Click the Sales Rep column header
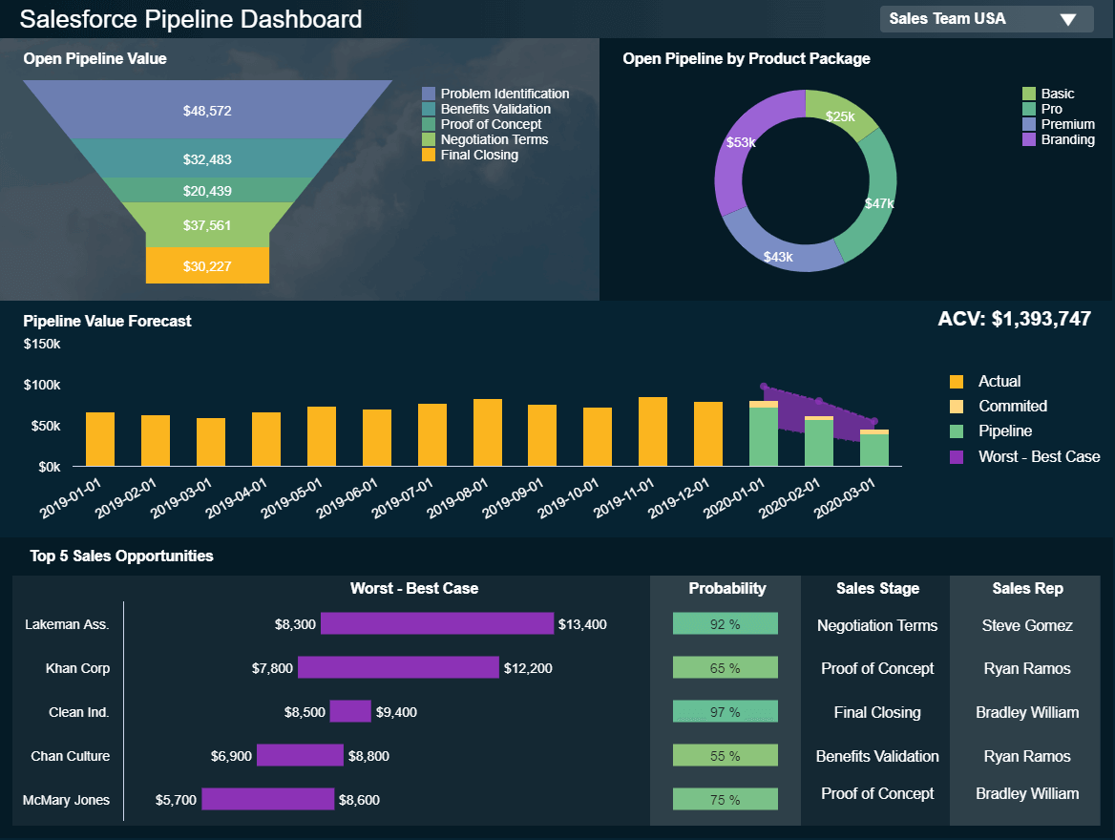 pos(1027,589)
